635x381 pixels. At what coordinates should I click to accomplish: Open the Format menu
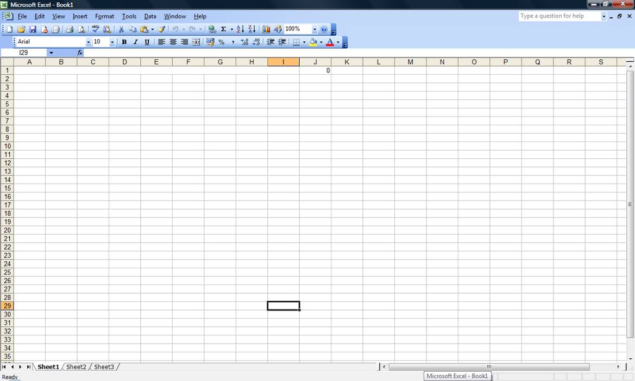(104, 16)
